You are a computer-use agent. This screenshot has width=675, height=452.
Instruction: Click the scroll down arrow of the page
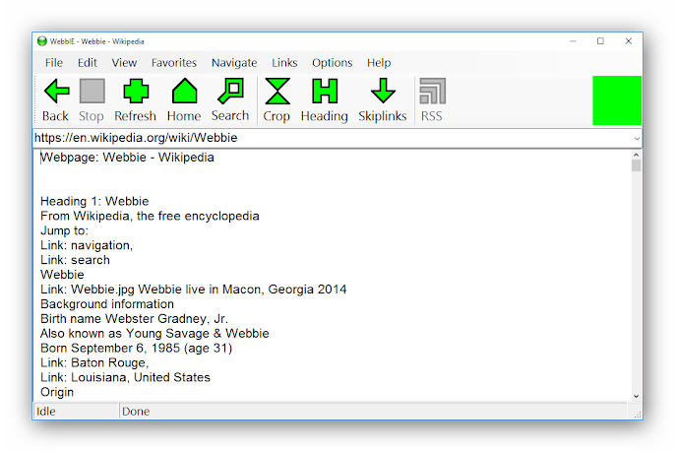[637, 396]
